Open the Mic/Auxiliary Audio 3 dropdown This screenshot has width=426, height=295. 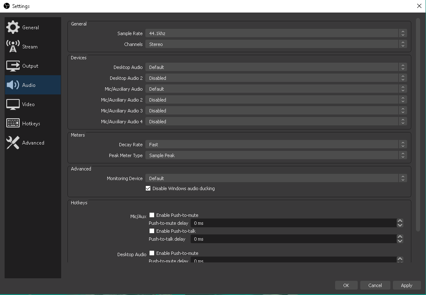tap(276, 111)
